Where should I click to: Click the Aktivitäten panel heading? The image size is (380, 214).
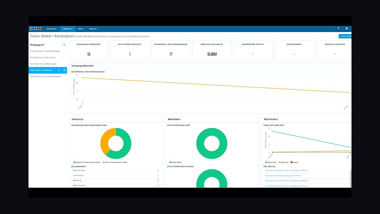pos(174,119)
